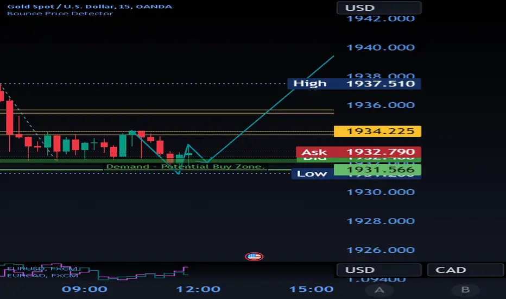This screenshot has height=299, width=506.
Task: Click the 09:00 time axis label
Action: [x=85, y=289]
